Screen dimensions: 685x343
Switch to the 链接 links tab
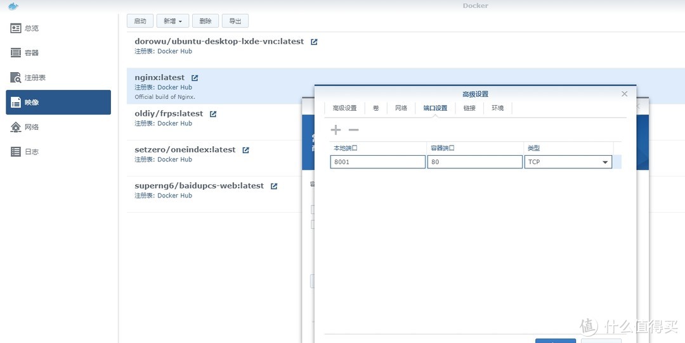(x=469, y=108)
